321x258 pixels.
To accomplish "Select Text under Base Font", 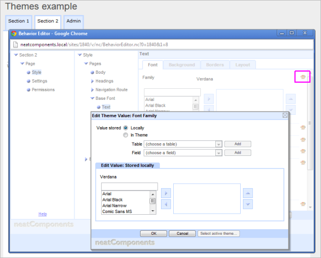I will pos(106,107).
